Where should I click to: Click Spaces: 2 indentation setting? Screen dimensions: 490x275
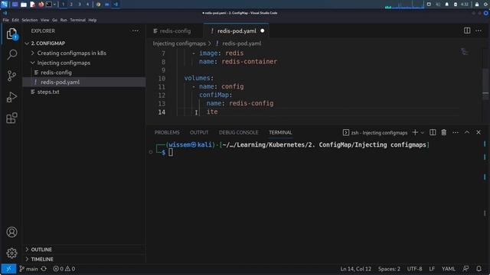coord(389,269)
